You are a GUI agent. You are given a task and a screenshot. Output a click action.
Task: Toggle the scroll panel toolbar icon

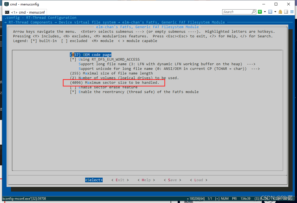click(286, 12)
